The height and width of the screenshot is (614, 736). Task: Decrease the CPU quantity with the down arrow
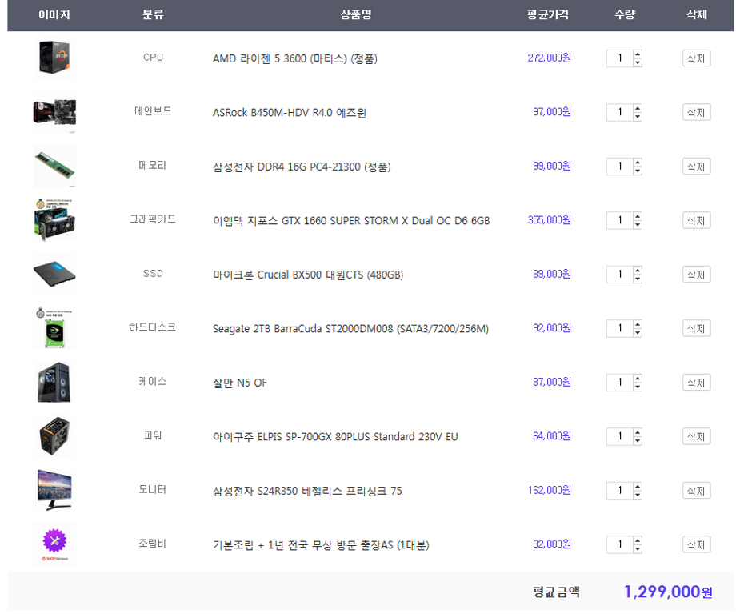638,62
